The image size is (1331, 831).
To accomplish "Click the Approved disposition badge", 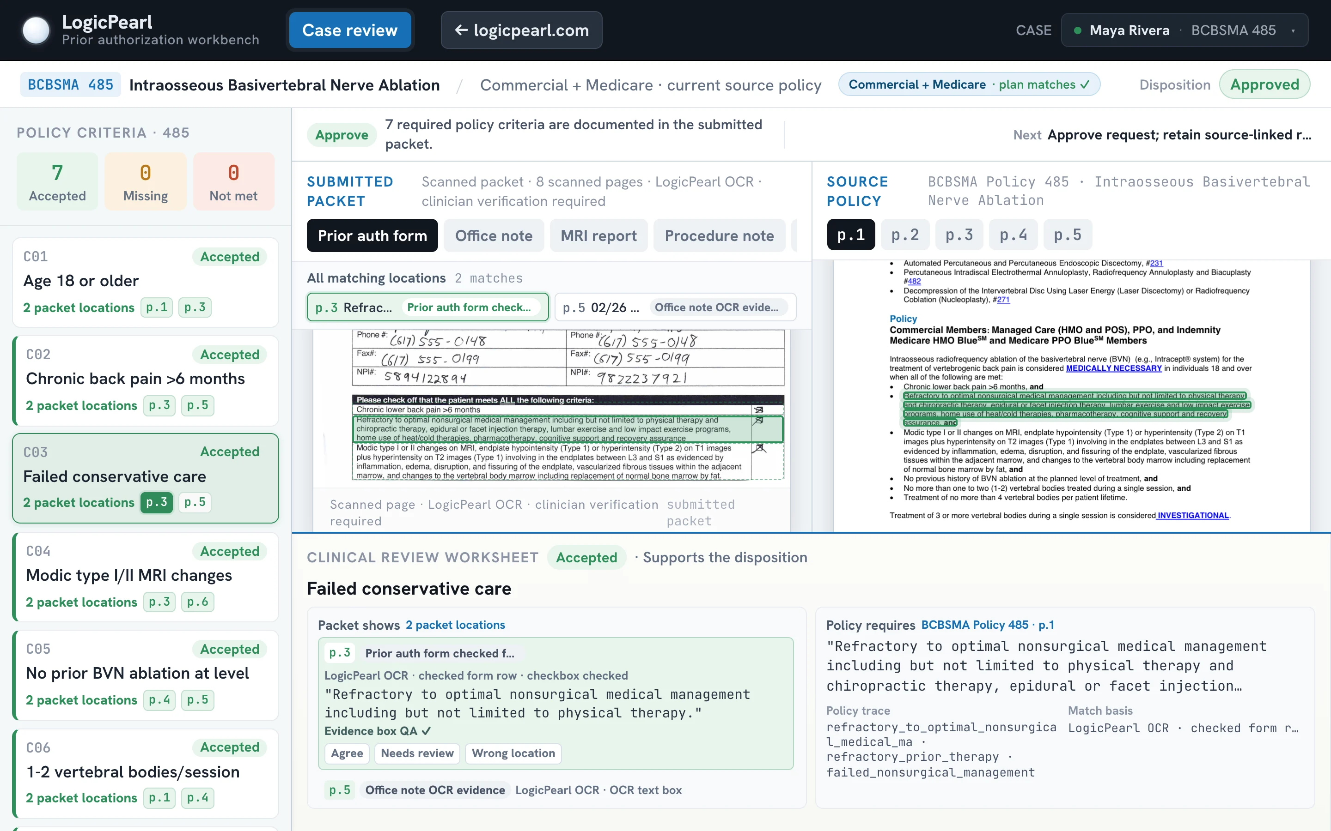I will (1264, 84).
